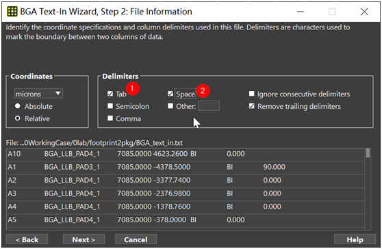Select the A2 cell in preview

click(x=12, y=180)
